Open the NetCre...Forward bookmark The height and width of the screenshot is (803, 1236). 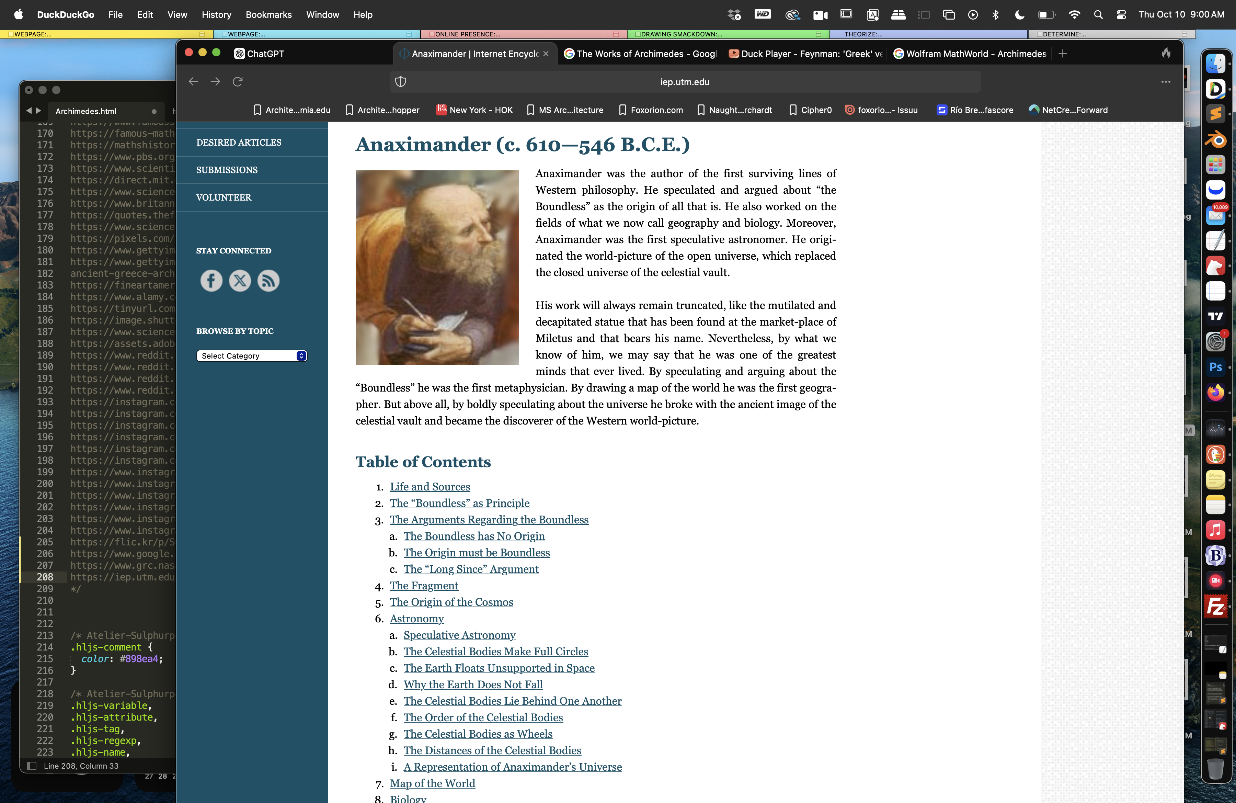point(1069,110)
